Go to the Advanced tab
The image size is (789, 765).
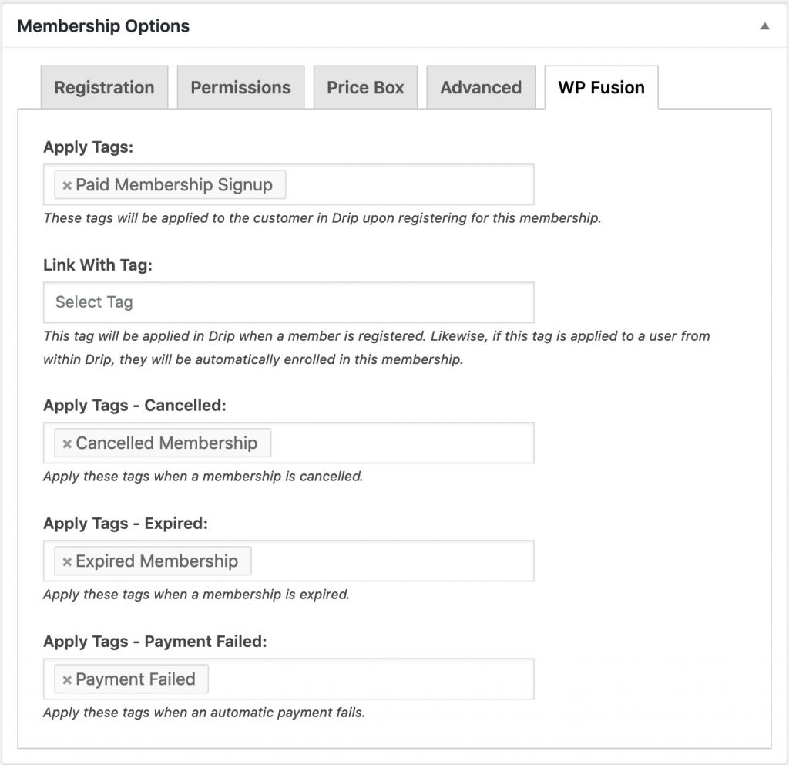481,87
